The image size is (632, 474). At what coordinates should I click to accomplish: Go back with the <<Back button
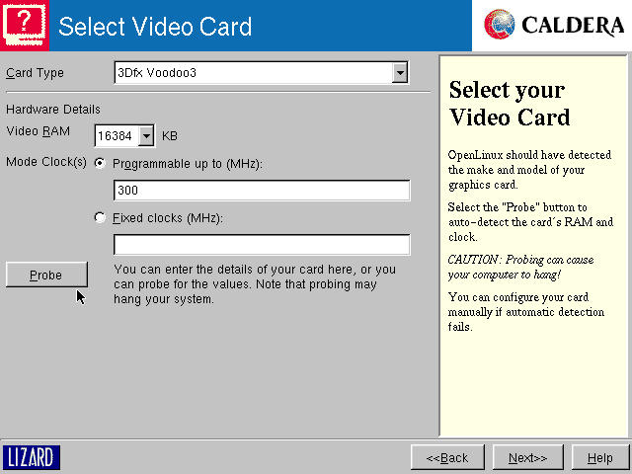[x=446, y=457]
